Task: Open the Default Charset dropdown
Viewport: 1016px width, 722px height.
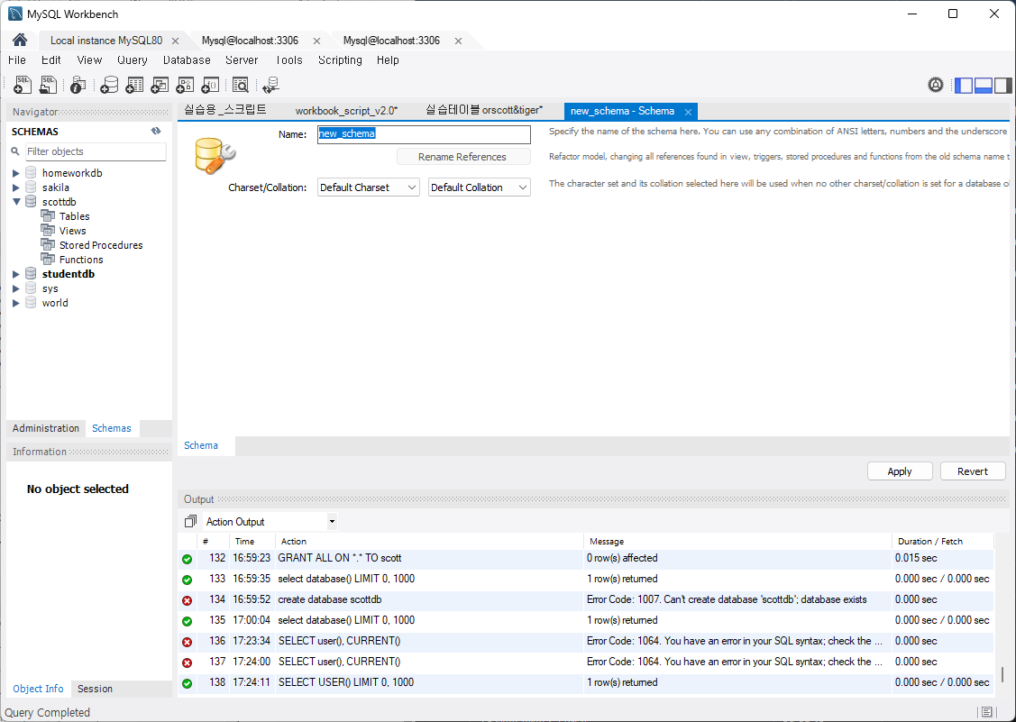Action: coord(368,187)
